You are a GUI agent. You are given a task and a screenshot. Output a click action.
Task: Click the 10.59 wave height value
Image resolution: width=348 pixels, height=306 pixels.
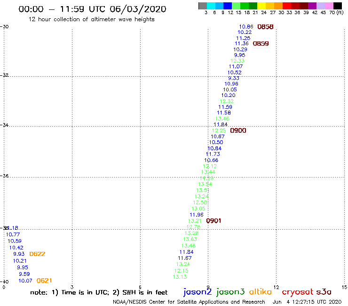[x=15, y=241]
